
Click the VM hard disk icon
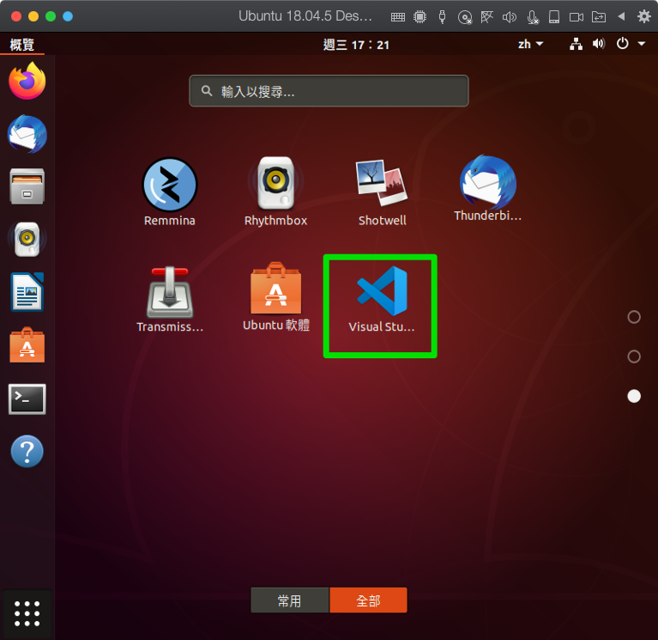[x=554, y=17]
